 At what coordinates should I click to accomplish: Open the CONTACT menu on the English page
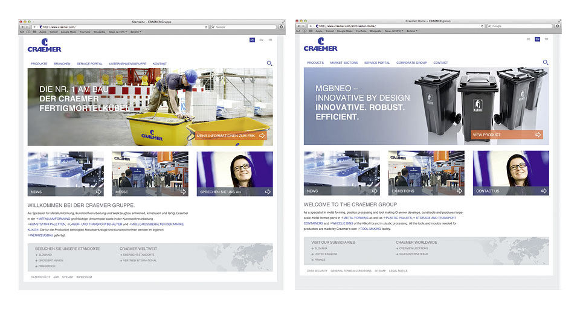coord(440,63)
